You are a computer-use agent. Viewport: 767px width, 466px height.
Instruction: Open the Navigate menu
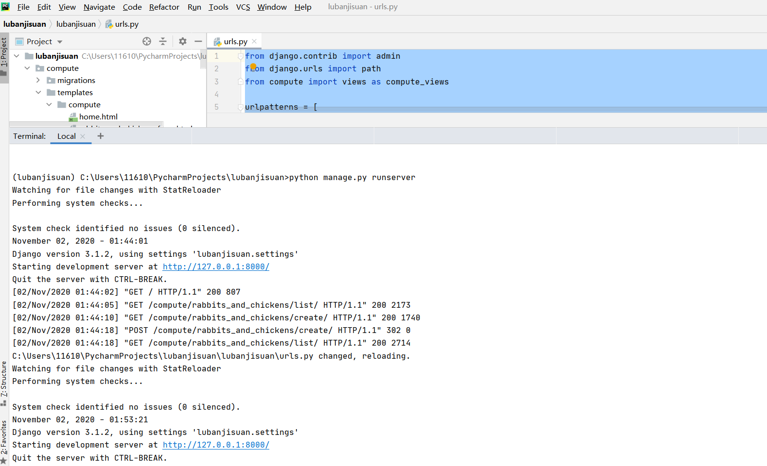99,7
